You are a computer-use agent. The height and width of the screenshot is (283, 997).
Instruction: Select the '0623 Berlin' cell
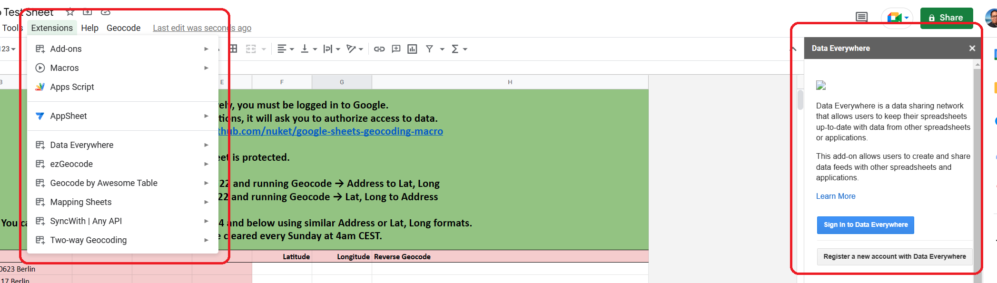click(x=36, y=269)
